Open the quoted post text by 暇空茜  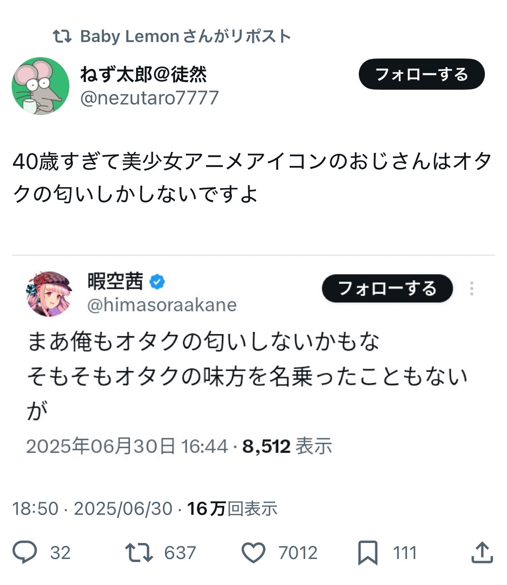coord(247,375)
